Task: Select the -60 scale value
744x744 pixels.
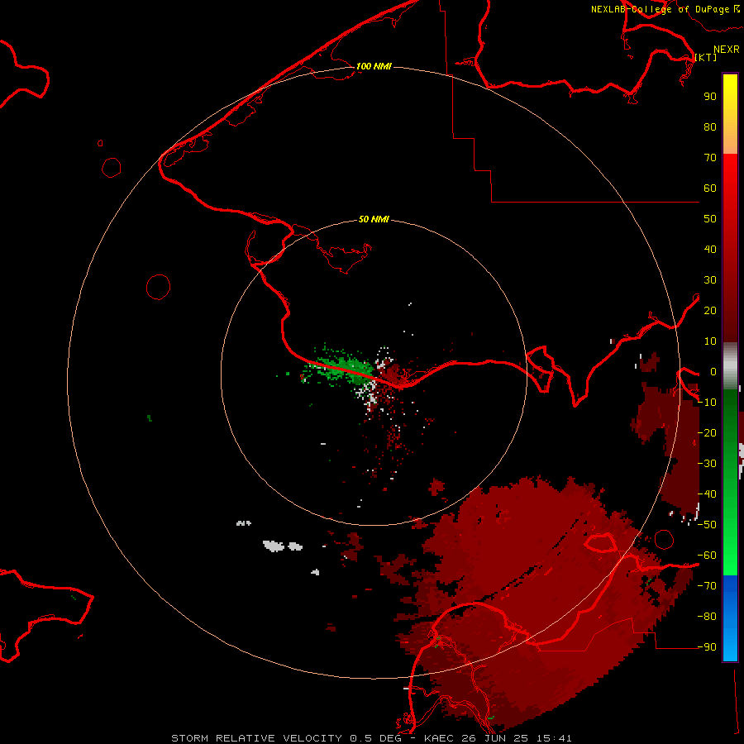Action: click(708, 556)
